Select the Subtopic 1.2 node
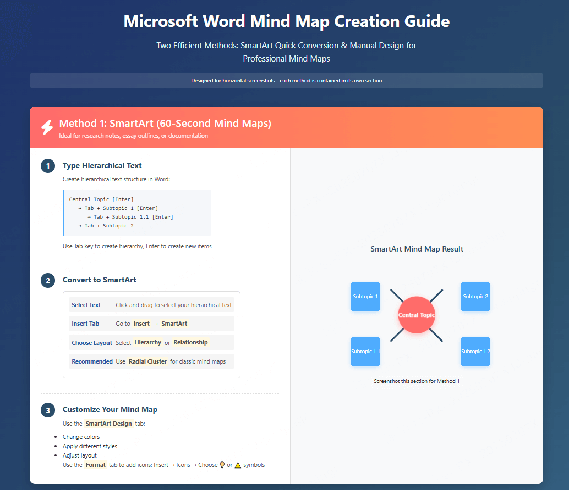Viewport: 569px width, 490px height. pyautogui.click(x=475, y=351)
